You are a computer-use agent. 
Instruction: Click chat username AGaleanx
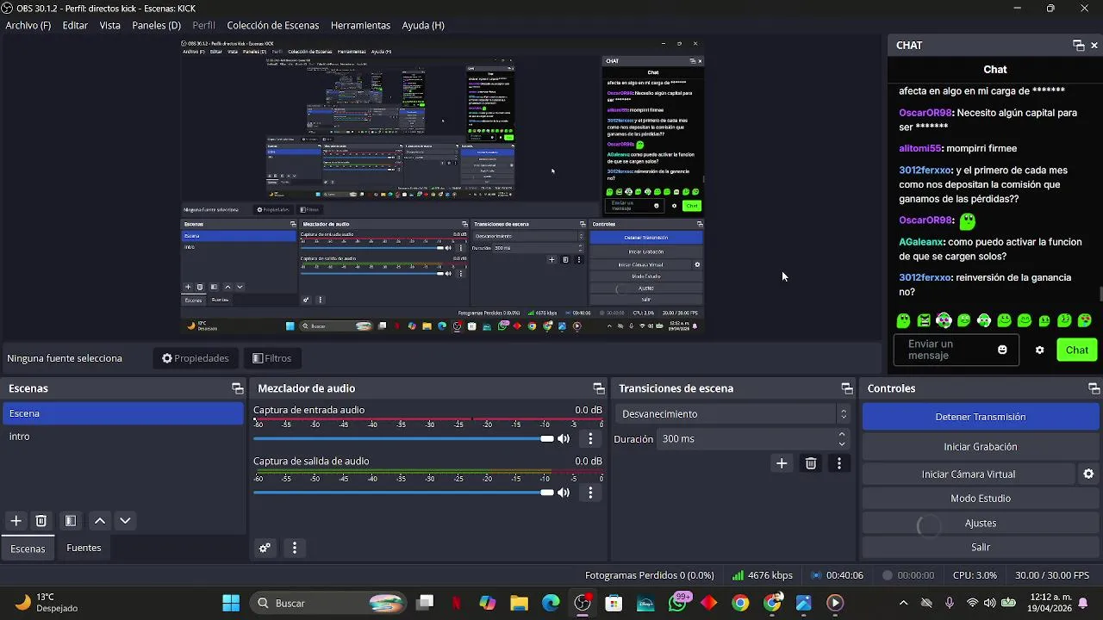[921, 242]
